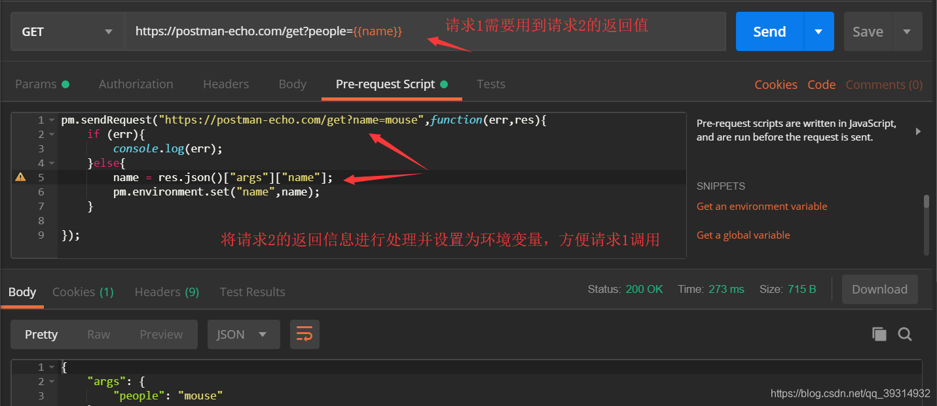Switch to the Authorization tab
The image size is (937, 406).
point(136,84)
